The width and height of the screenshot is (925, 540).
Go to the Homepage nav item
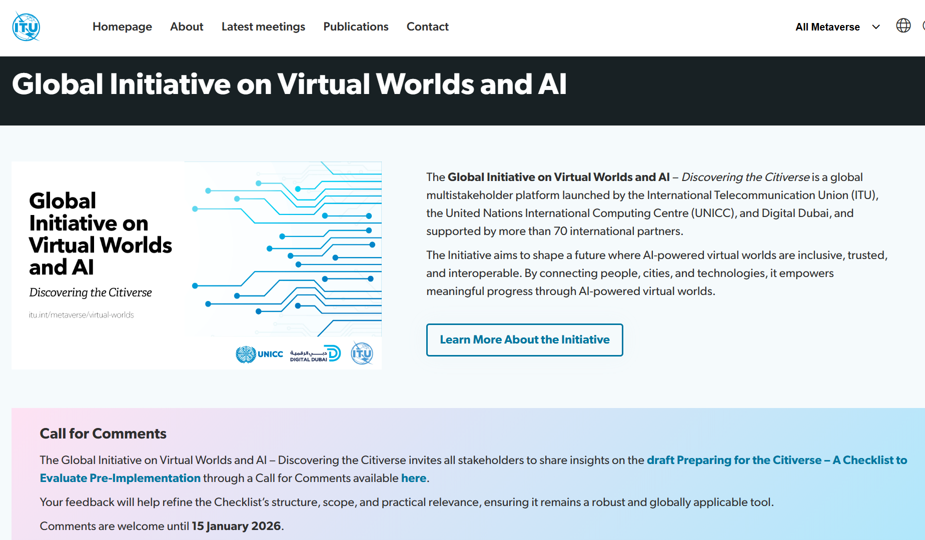click(x=122, y=26)
